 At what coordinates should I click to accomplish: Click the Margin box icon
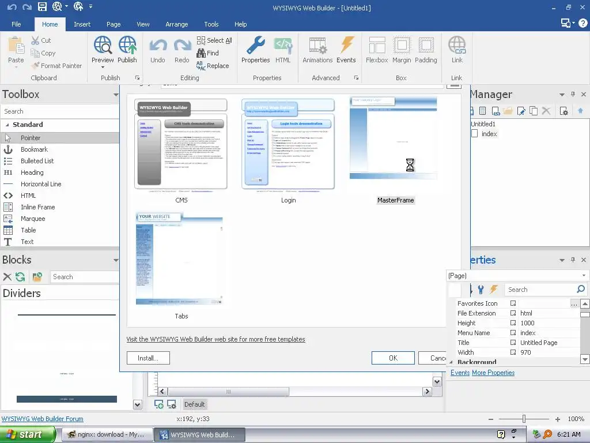click(402, 45)
